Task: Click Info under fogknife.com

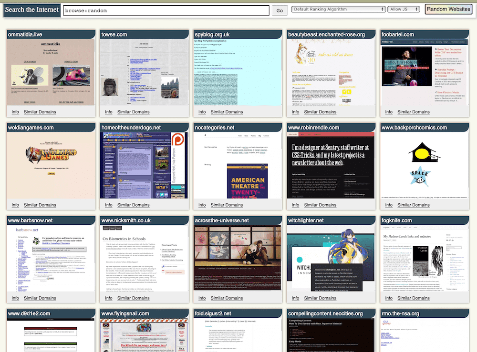Action: click(389, 298)
